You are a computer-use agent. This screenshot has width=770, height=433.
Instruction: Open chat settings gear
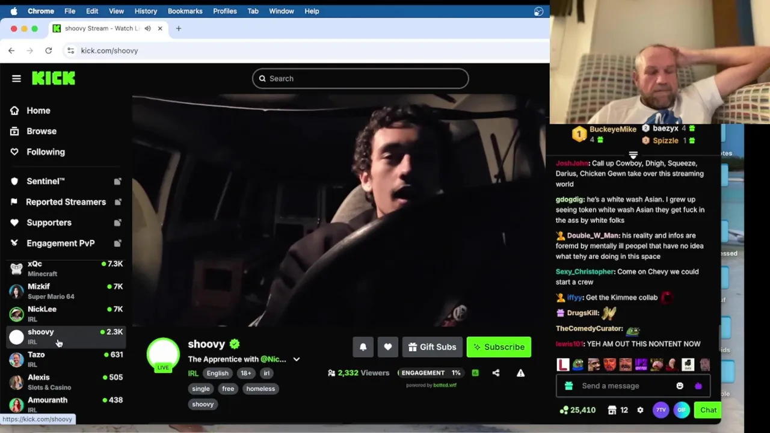point(640,410)
